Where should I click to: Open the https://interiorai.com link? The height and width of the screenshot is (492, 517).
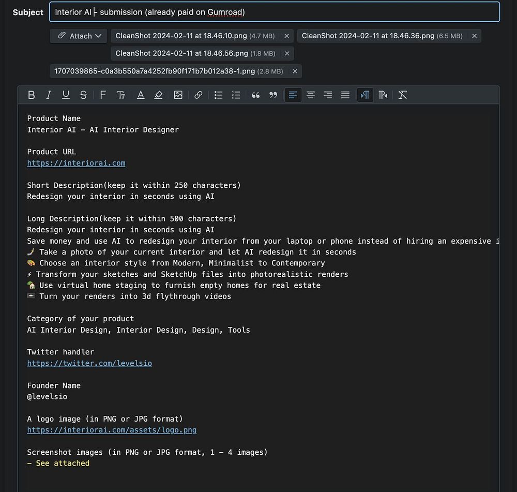tap(76, 163)
